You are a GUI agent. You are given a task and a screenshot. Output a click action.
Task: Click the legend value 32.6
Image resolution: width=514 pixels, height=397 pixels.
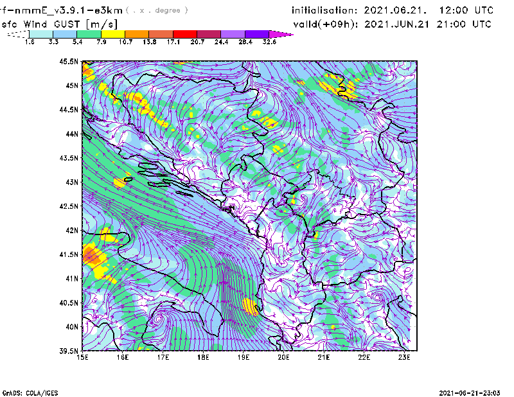[x=269, y=42]
